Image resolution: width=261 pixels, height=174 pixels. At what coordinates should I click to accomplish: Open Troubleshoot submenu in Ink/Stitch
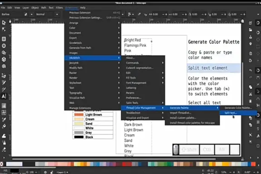[143, 113]
